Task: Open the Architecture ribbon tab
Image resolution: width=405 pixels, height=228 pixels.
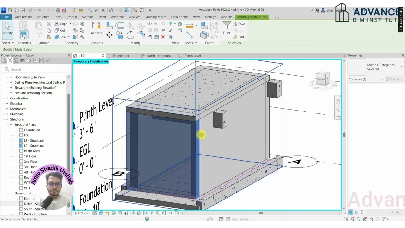Action: [23, 17]
